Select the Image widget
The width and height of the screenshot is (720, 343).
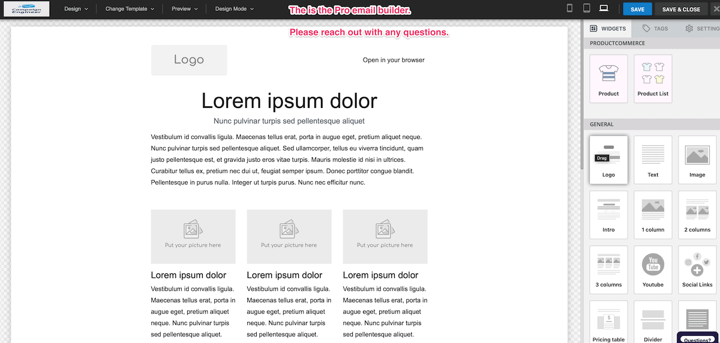click(x=697, y=160)
